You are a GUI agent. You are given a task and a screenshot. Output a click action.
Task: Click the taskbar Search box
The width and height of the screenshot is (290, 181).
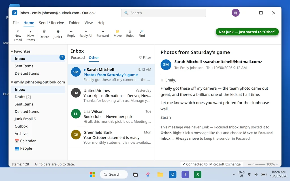(114, 174)
